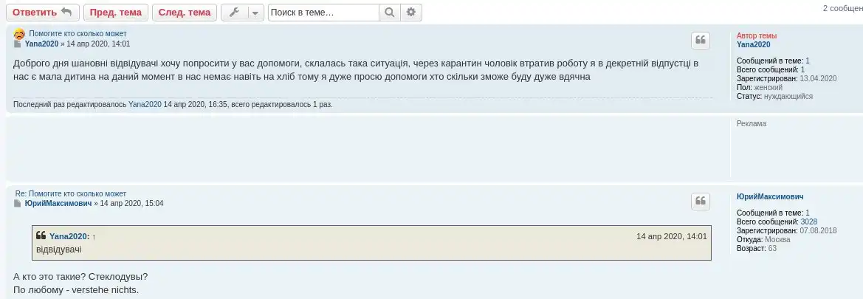Go to previous topic via Пред. тема
863x299 pixels.
coord(115,13)
